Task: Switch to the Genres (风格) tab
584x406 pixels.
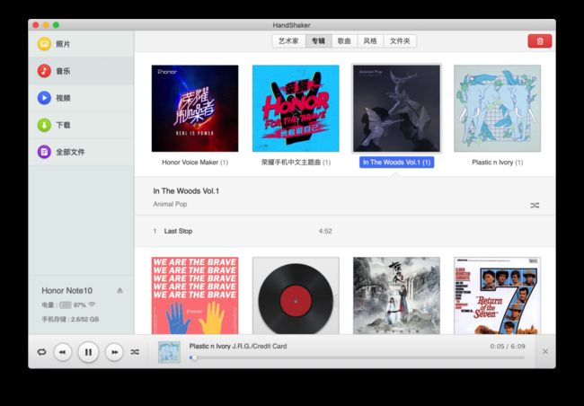Action: pyautogui.click(x=370, y=41)
